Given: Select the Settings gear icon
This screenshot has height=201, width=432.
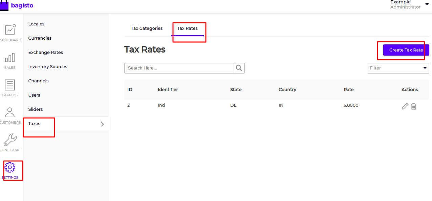Looking at the screenshot, I should (x=10, y=167).
